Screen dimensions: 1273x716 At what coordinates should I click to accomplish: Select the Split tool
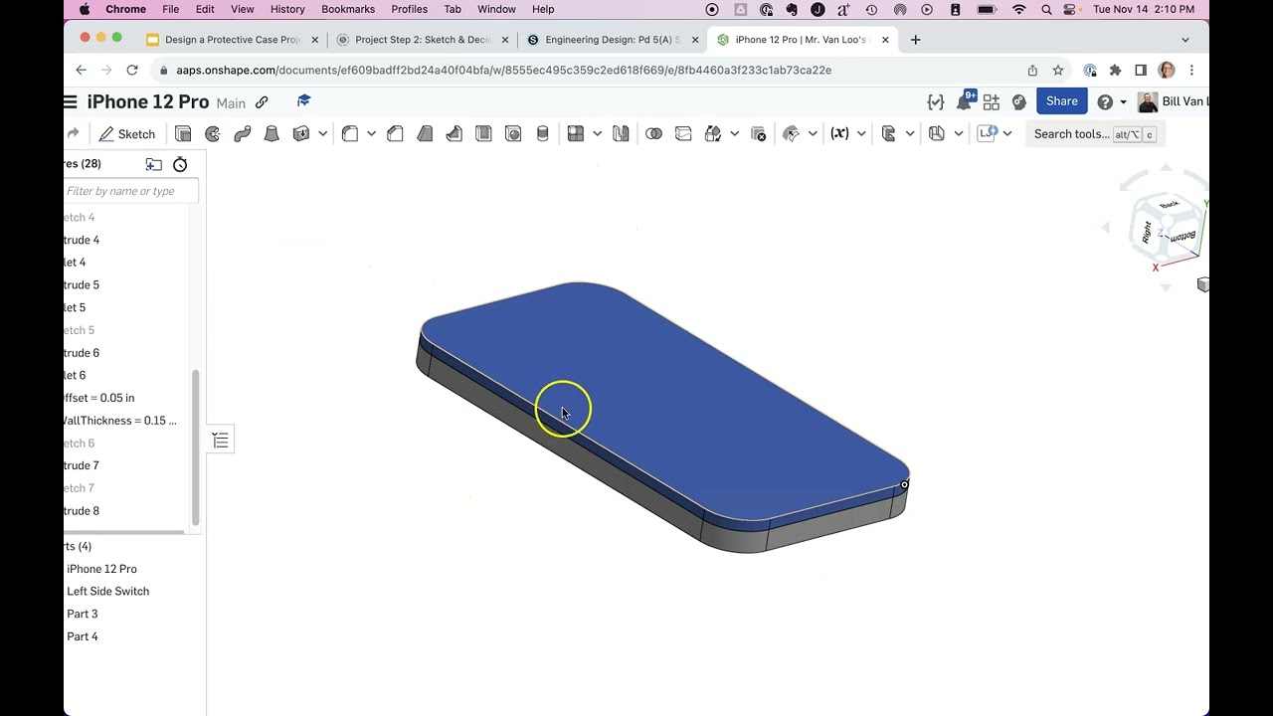pyautogui.click(x=683, y=133)
